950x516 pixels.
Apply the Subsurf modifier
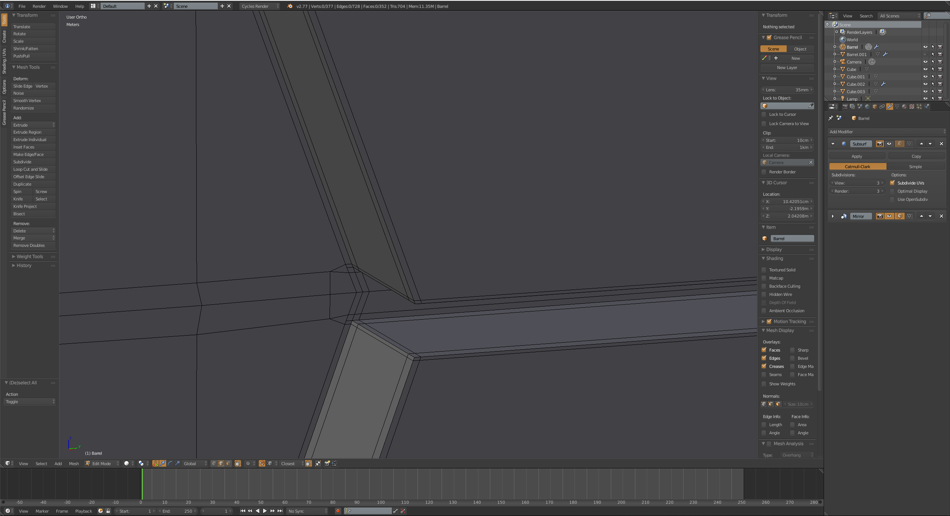coord(857,156)
